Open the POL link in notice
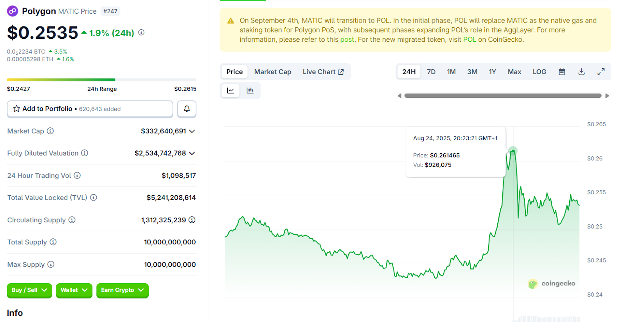Image resolution: width=626 pixels, height=322 pixels. (x=469, y=39)
